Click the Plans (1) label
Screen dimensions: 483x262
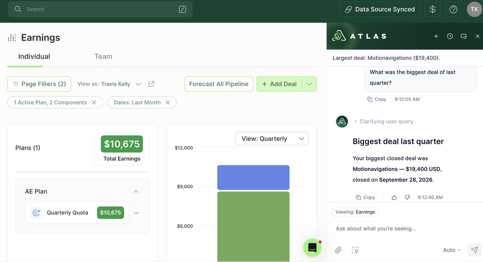coord(28,148)
